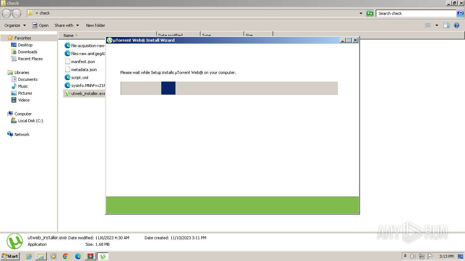465x261 pixels.
Task: Select the files-raw.amKgegA file
Action: [85, 54]
